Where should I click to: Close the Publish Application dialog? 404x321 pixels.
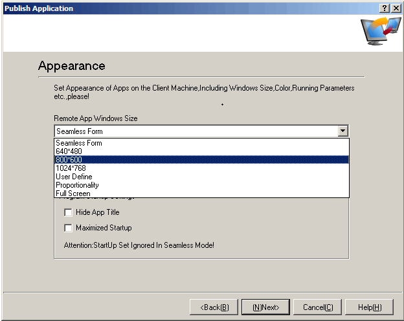point(396,8)
